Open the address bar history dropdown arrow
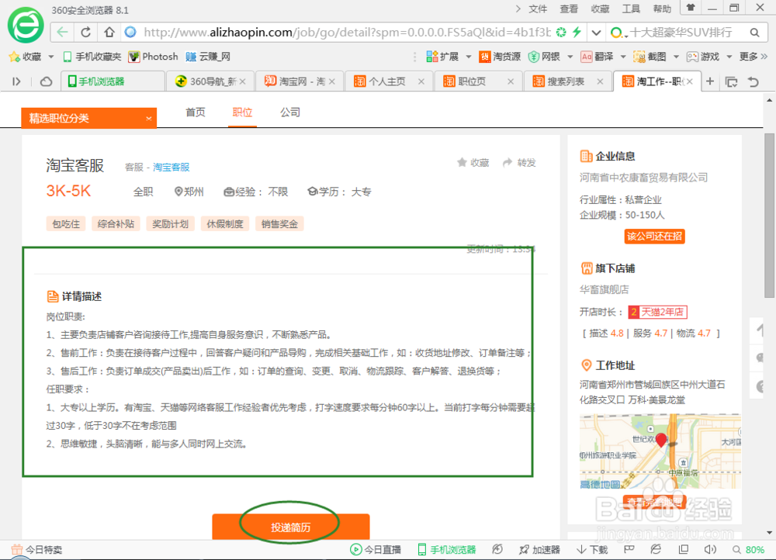The height and width of the screenshot is (560, 776). pyautogui.click(x=596, y=33)
